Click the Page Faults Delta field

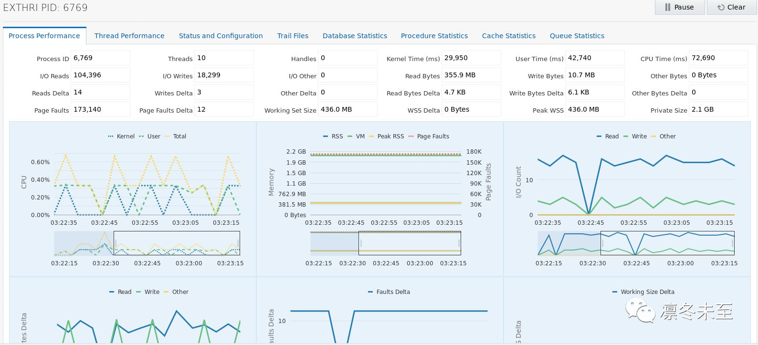point(224,109)
